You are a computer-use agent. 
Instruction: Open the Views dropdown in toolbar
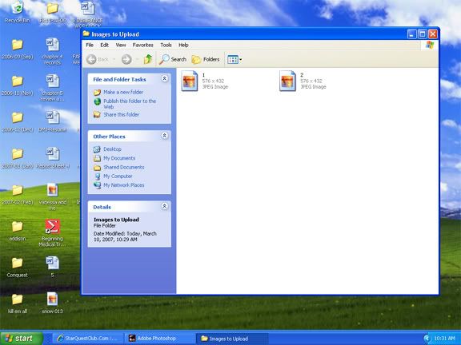pos(235,59)
